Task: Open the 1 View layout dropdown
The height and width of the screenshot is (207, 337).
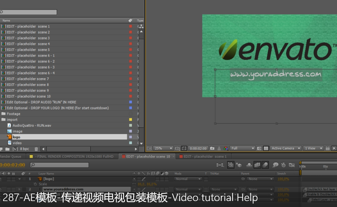Action: click(x=313, y=148)
